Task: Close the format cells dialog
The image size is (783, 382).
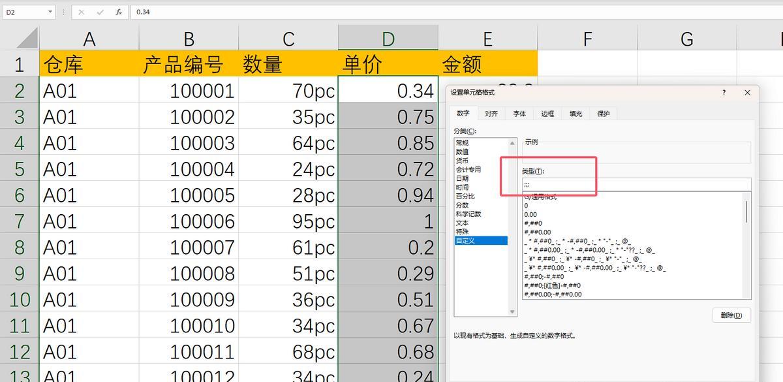Action: tap(748, 93)
